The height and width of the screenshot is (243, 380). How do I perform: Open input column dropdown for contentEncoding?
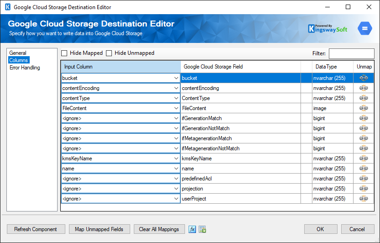pos(176,88)
